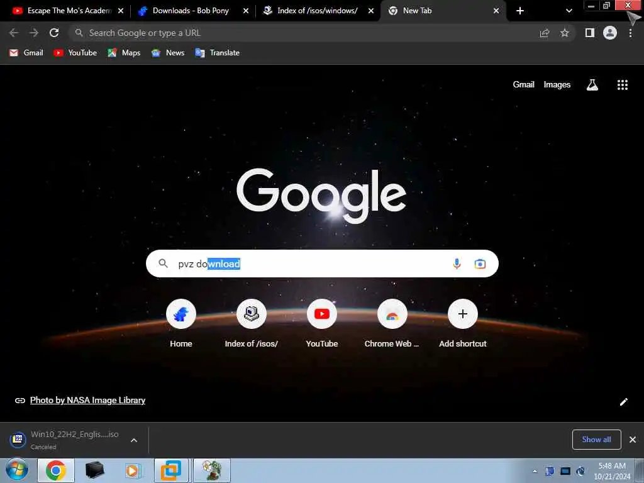Open the VMware taskbar icon
644x483 pixels.
[171, 470]
